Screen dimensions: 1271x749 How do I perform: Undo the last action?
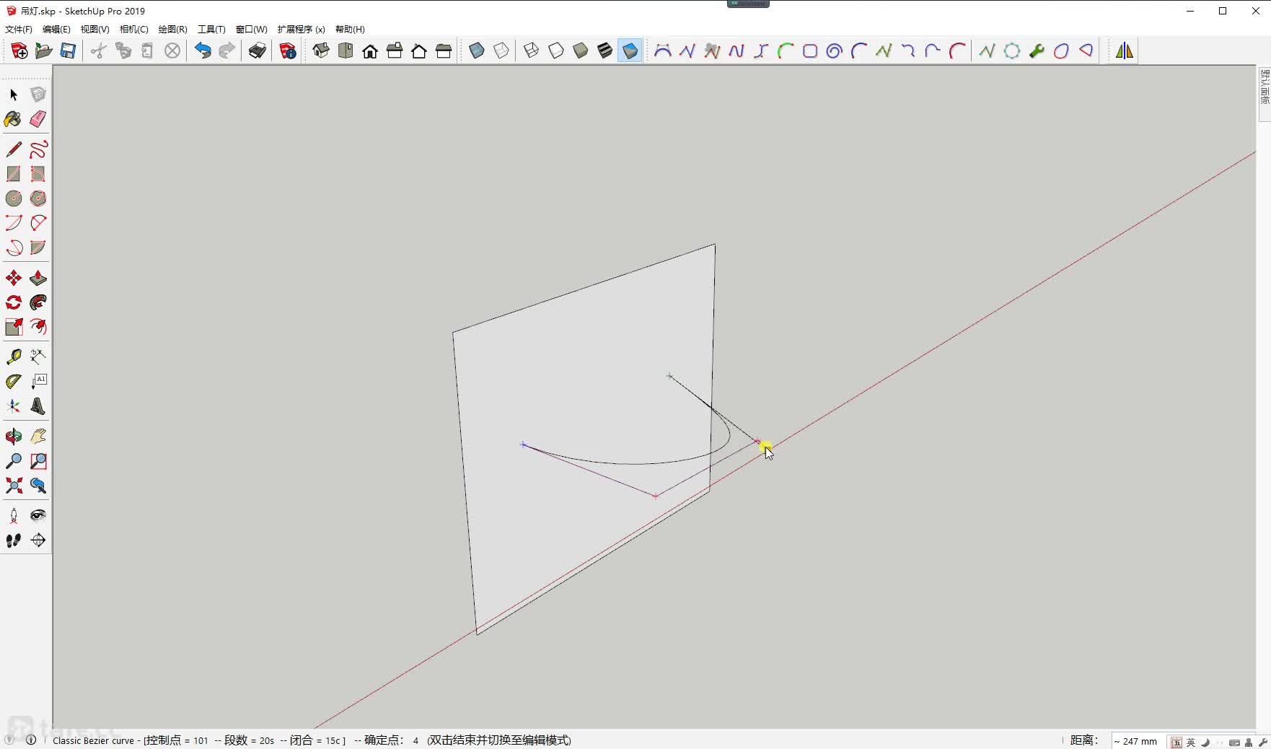coord(203,51)
